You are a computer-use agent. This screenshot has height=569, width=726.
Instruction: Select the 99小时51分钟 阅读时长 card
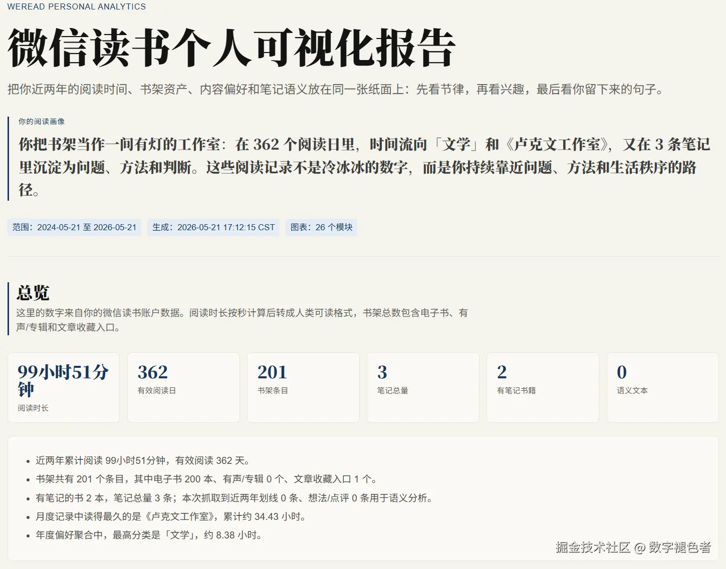click(64, 388)
